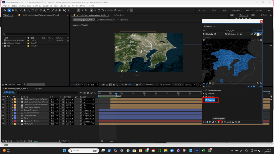Toggle the snap (スナップ) checkbox

pyautogui.click(x=115, y=10)
